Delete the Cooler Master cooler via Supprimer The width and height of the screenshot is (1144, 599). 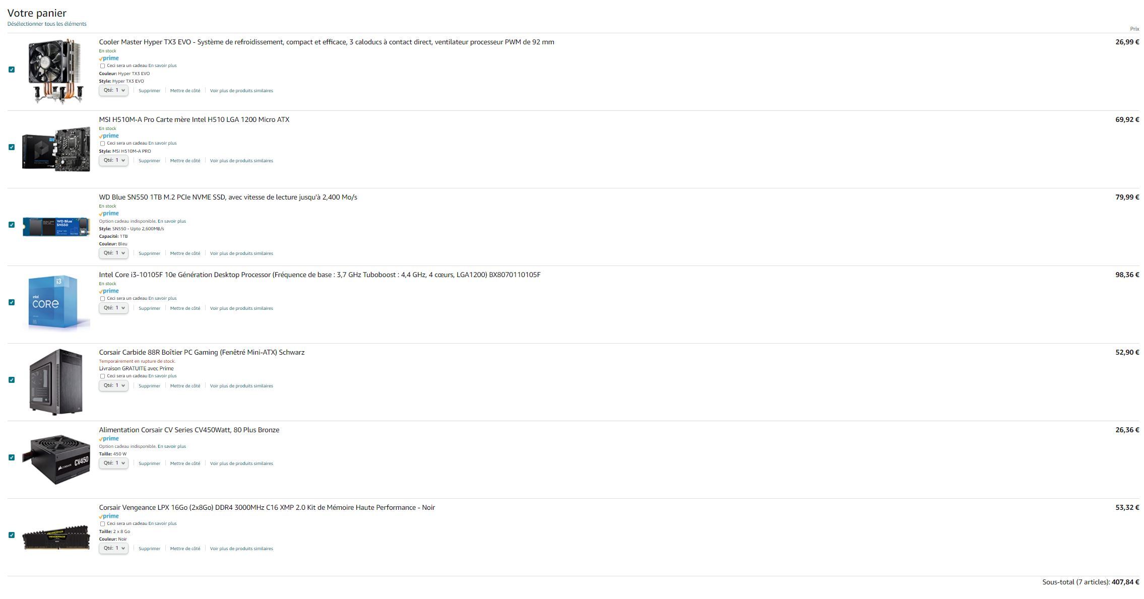click(149, 91)
